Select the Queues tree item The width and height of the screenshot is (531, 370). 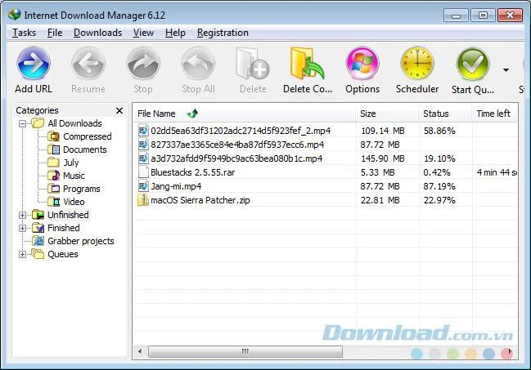[63, 254]
